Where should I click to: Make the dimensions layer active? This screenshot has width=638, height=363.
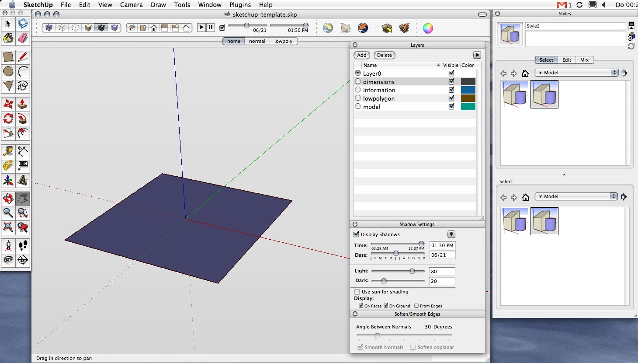click(x=358, y=82)
